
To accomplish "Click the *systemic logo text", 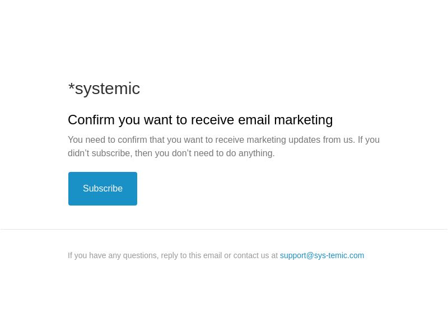I will pos(104,88).
